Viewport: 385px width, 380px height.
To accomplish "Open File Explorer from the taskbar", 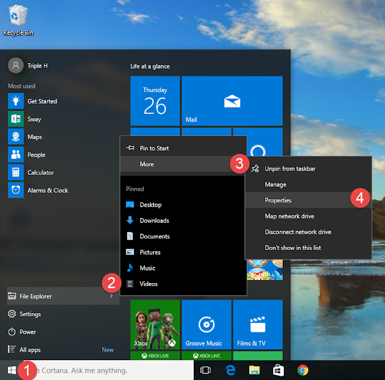I will pyautogui.click(x=254, y=370).
